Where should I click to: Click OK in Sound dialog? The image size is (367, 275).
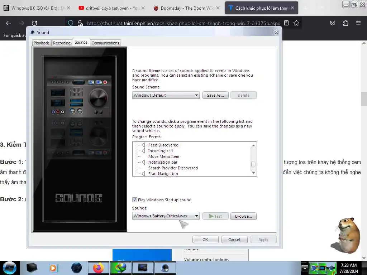(205, 240)
